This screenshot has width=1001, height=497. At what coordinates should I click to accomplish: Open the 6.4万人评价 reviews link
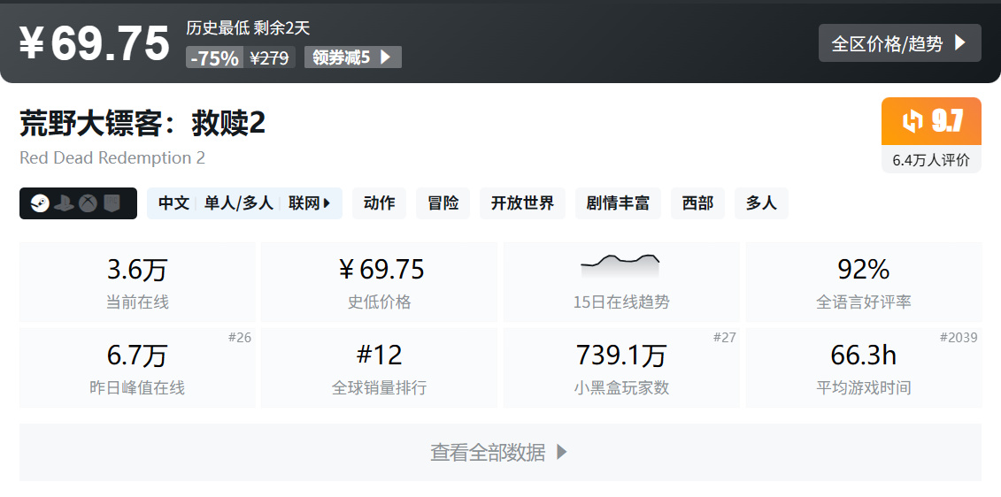click(x=931, y=160)
